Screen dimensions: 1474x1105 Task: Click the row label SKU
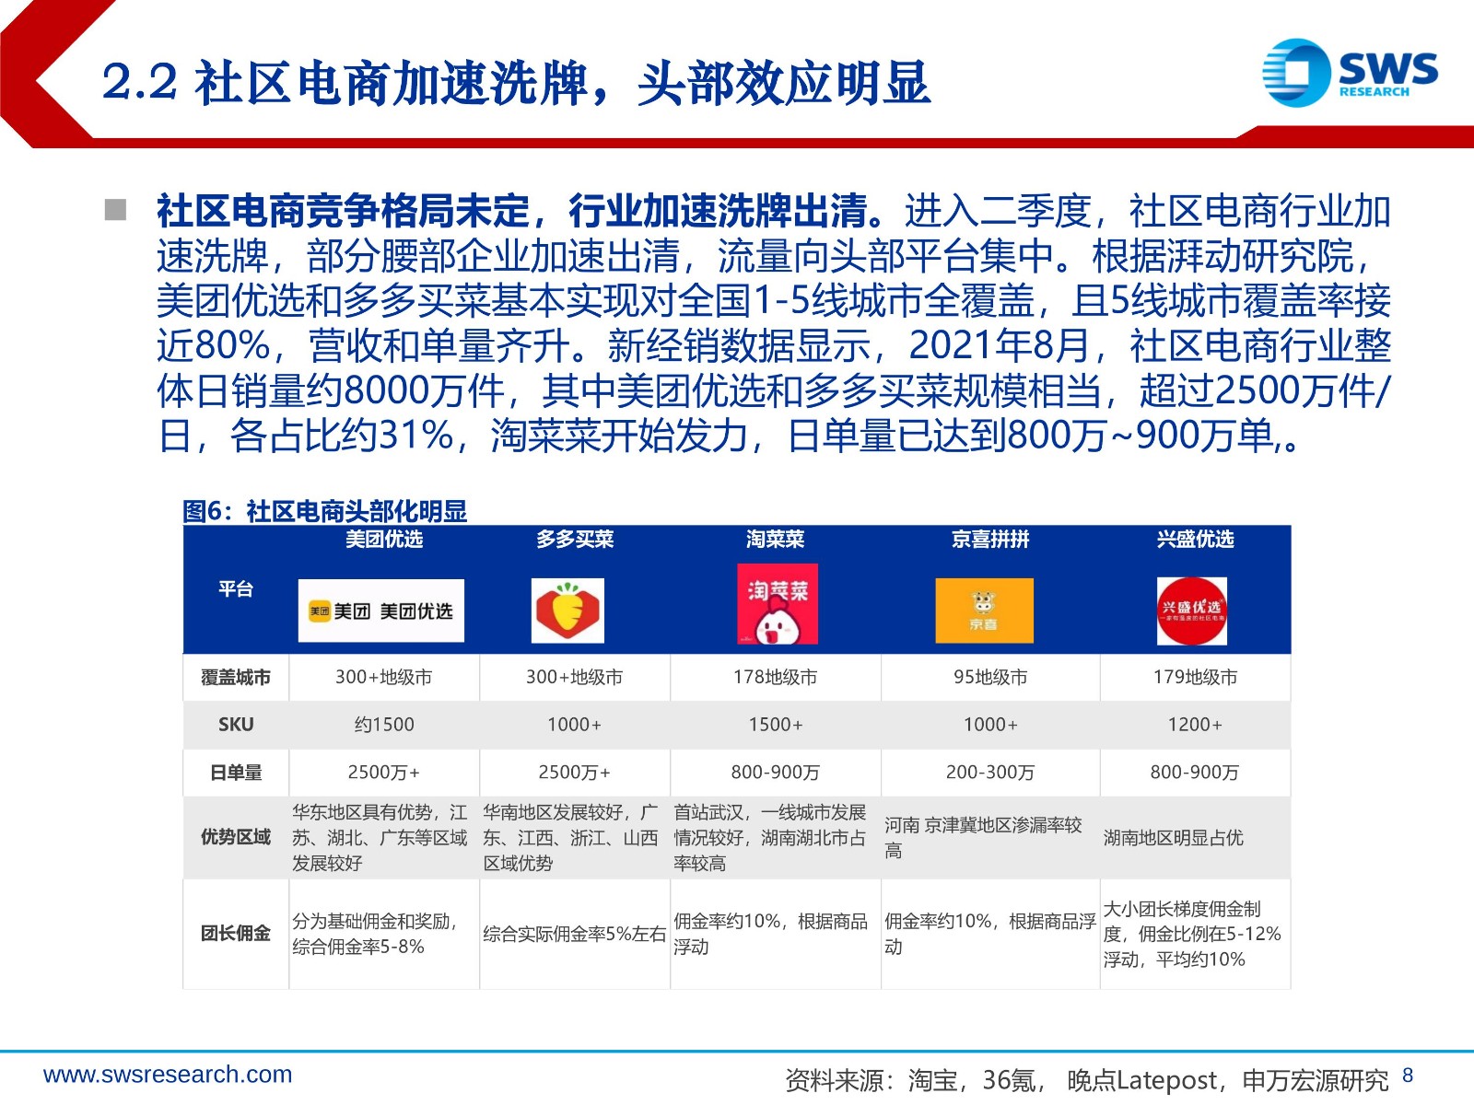(236, 725)
